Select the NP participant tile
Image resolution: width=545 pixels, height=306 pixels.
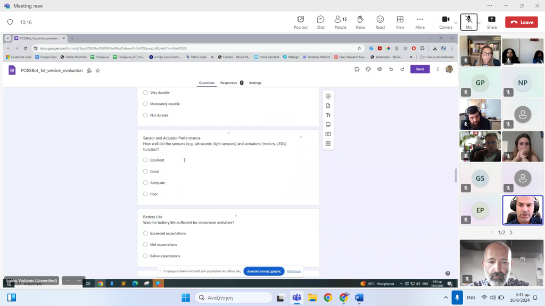(523, 83)
